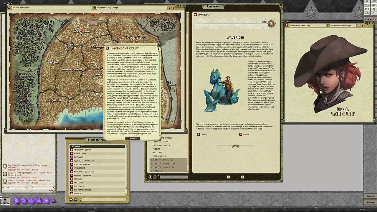This screenshot has height=212, width=377.
Task: Open the Library panel from the bottom right
Action: coord(370,202)
